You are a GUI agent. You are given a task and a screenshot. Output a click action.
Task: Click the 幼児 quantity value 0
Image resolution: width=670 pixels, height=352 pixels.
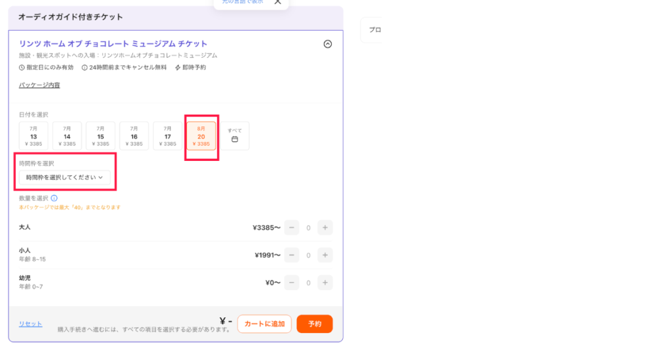pos(309,283)
